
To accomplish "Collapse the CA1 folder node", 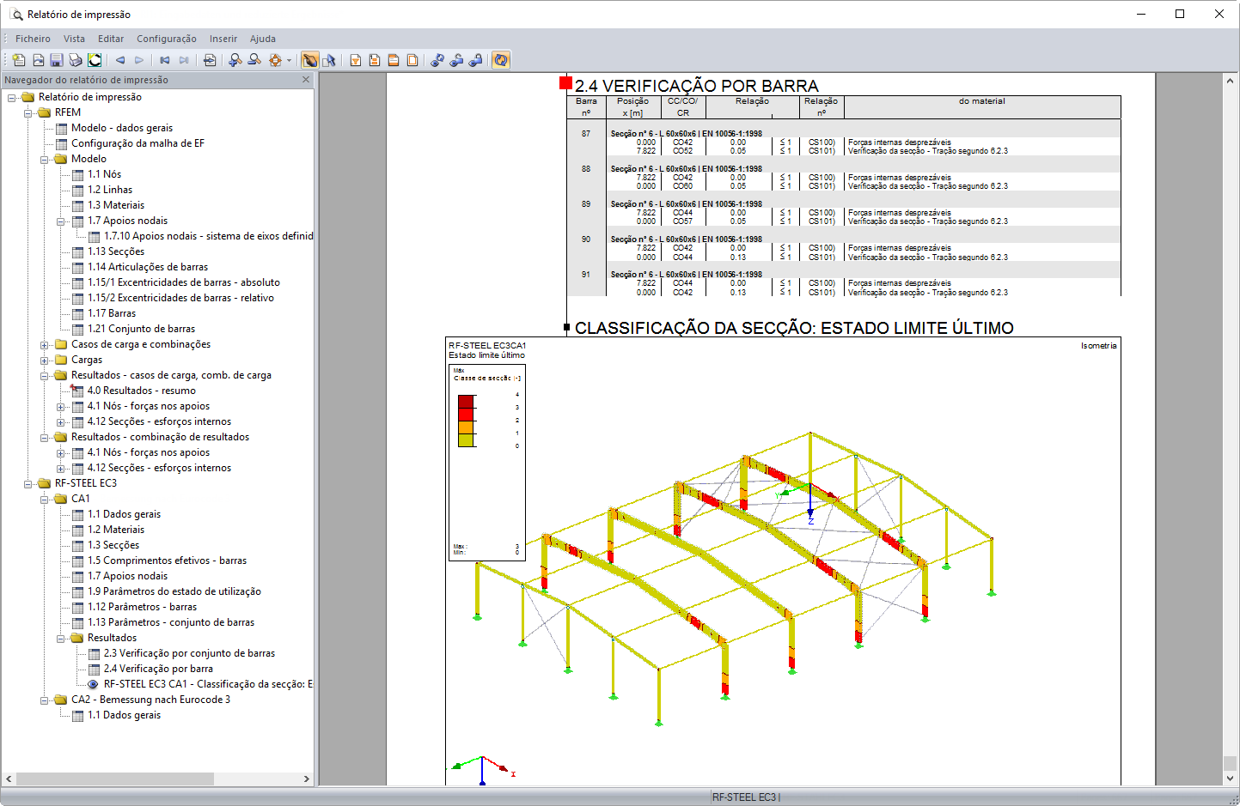I will (45, 499).
